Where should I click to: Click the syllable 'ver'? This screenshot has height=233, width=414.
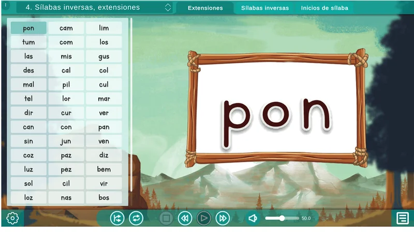pyautogui.click(x=104, y=113)
